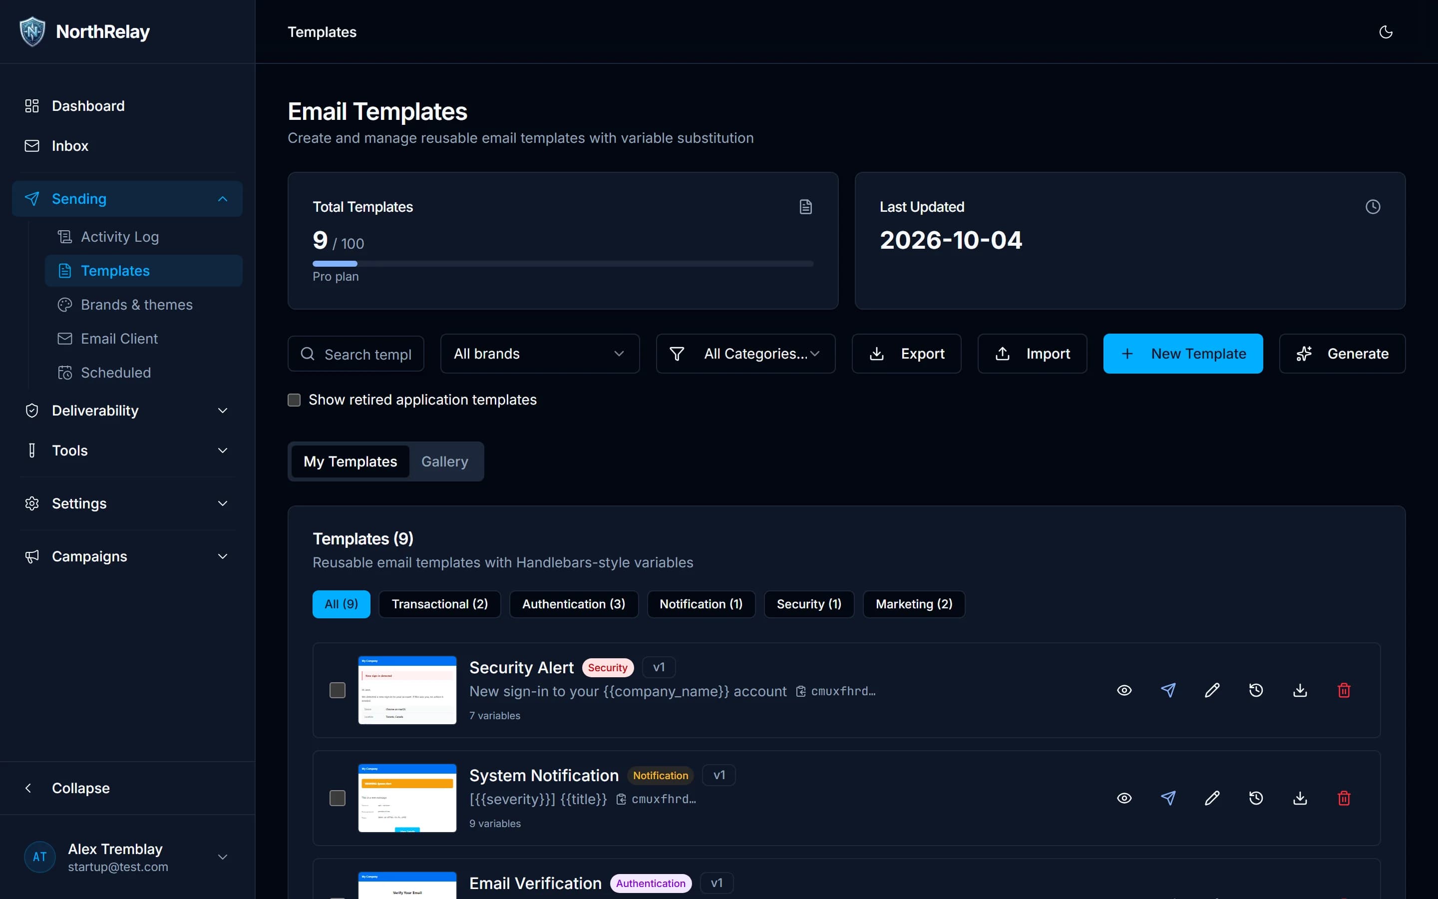Open Brands & themes page

coord(143,305)
